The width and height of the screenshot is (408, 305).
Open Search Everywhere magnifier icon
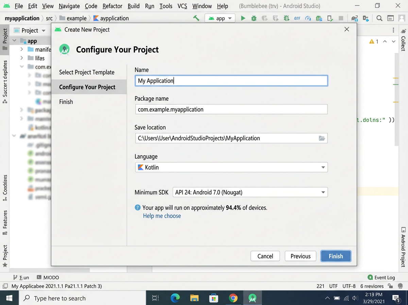click(x=379, y=18)
